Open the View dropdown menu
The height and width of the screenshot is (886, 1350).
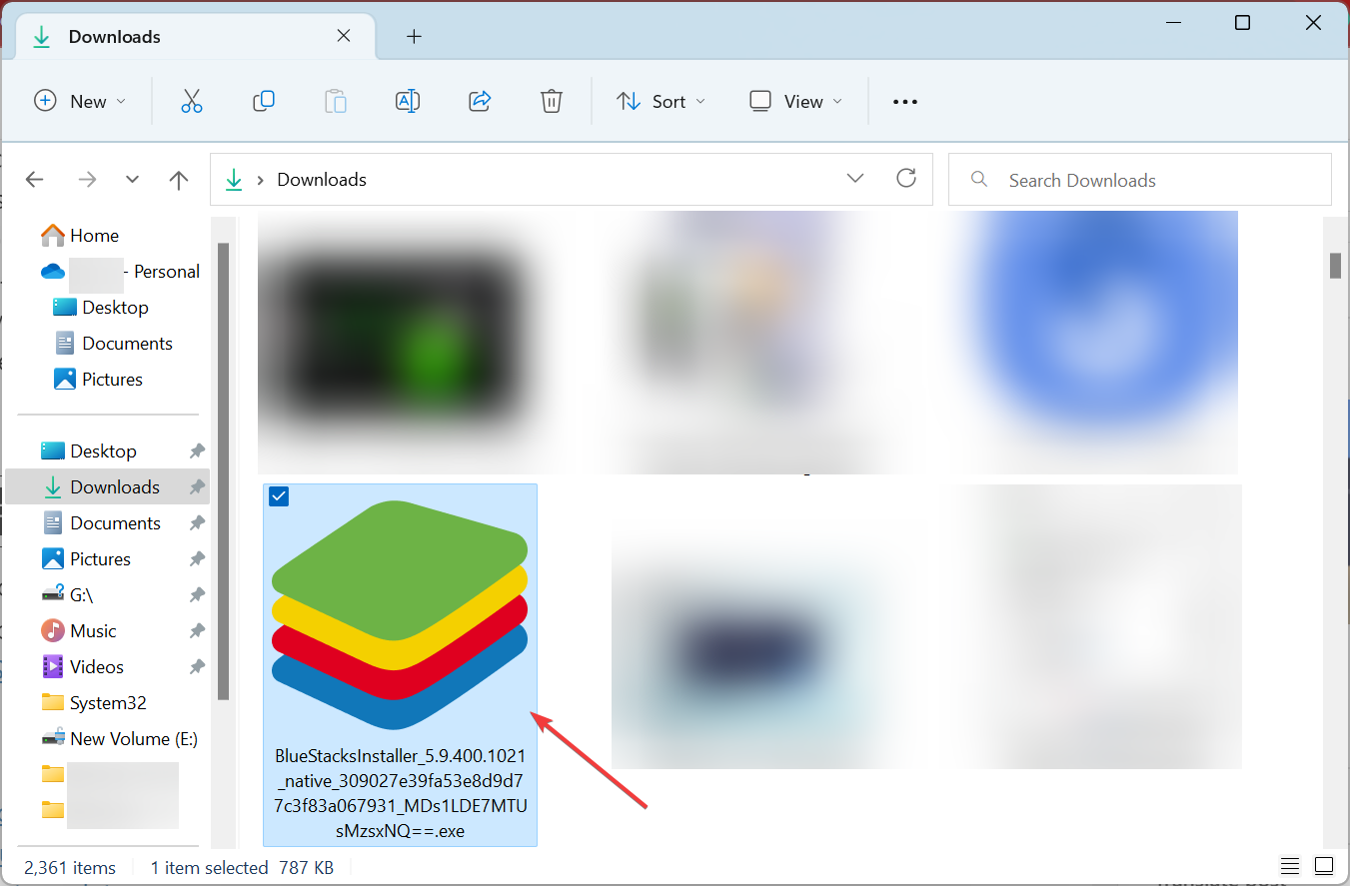tap(796, 101)
